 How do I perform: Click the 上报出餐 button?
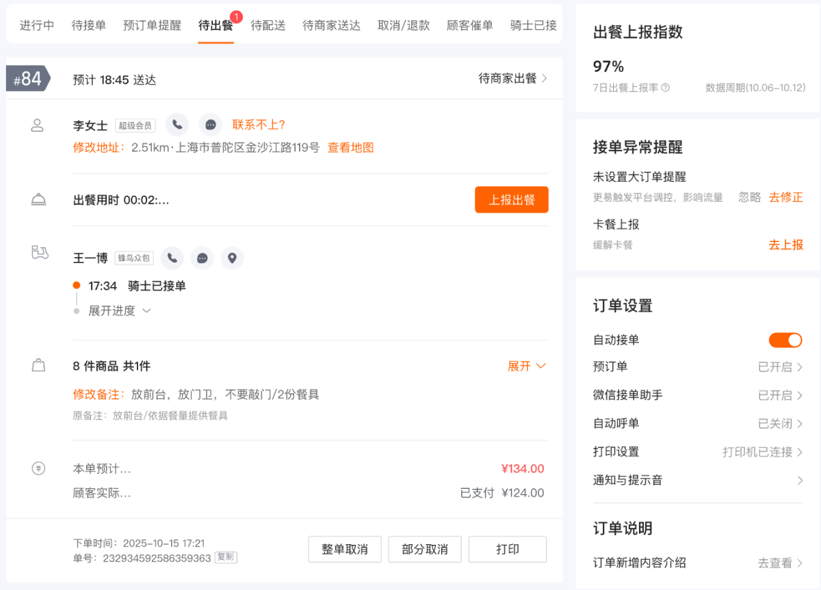511,199
